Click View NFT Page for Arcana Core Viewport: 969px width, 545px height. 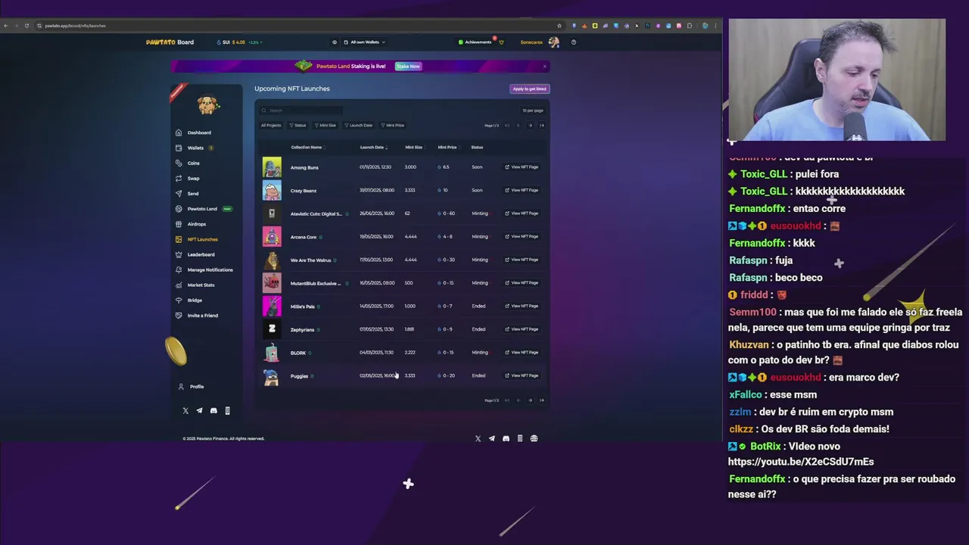point(522,237)
